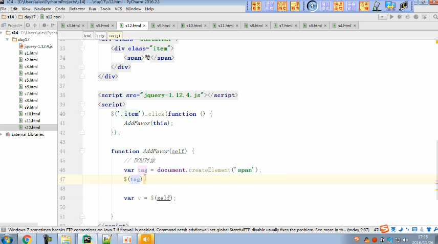Viewport: 438px width, 244px height.
Task: Open the Windows Start menu
Action: tap(7, 239)
